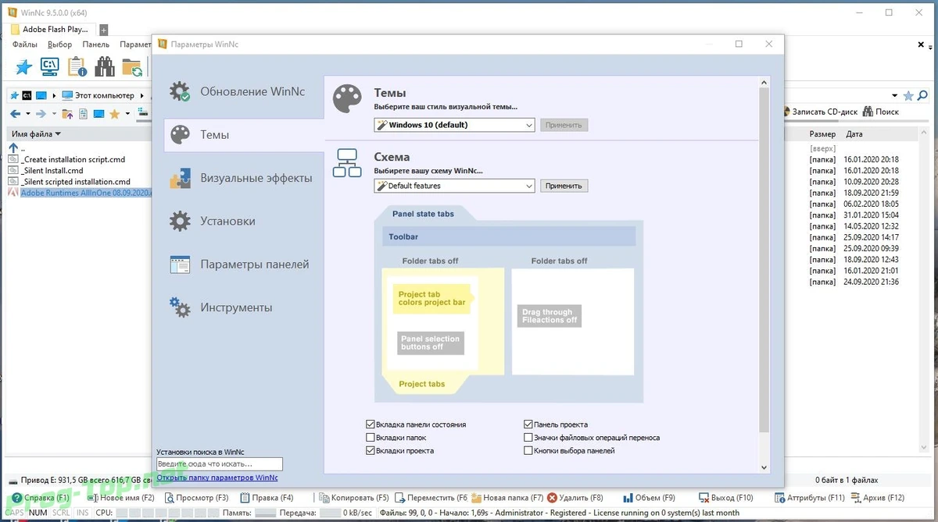Click the blue monitor icon in panel toolbar
The width and height of the screenshot is (938, 522).
[98, 114]
